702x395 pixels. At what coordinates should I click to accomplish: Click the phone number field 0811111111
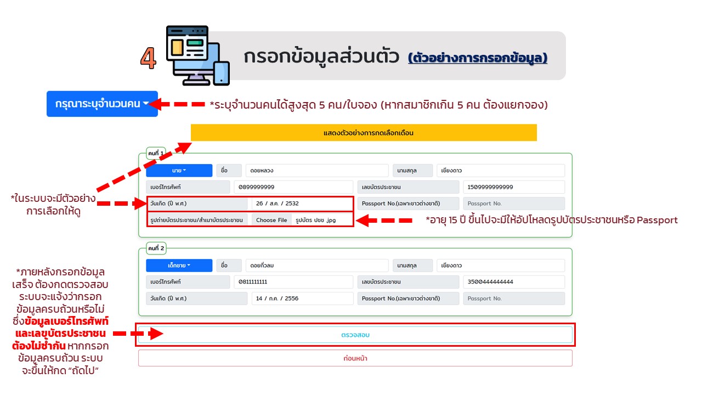[x=293, y=282]
